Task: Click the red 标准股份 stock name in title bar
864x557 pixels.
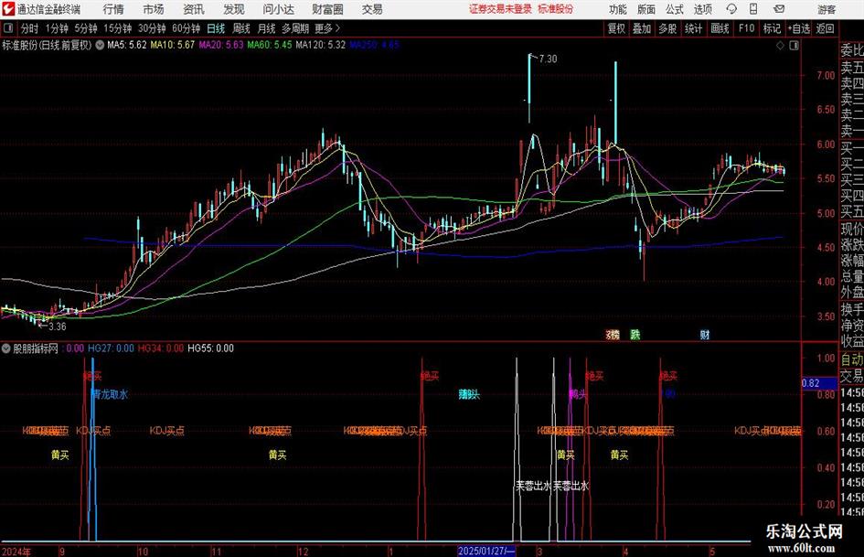Action: click(x=556, y=9)
